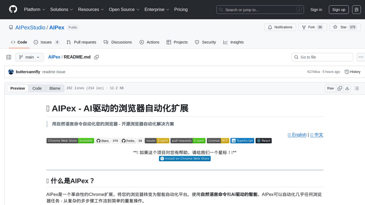Focus the Search or jump to field

point(260,10)
